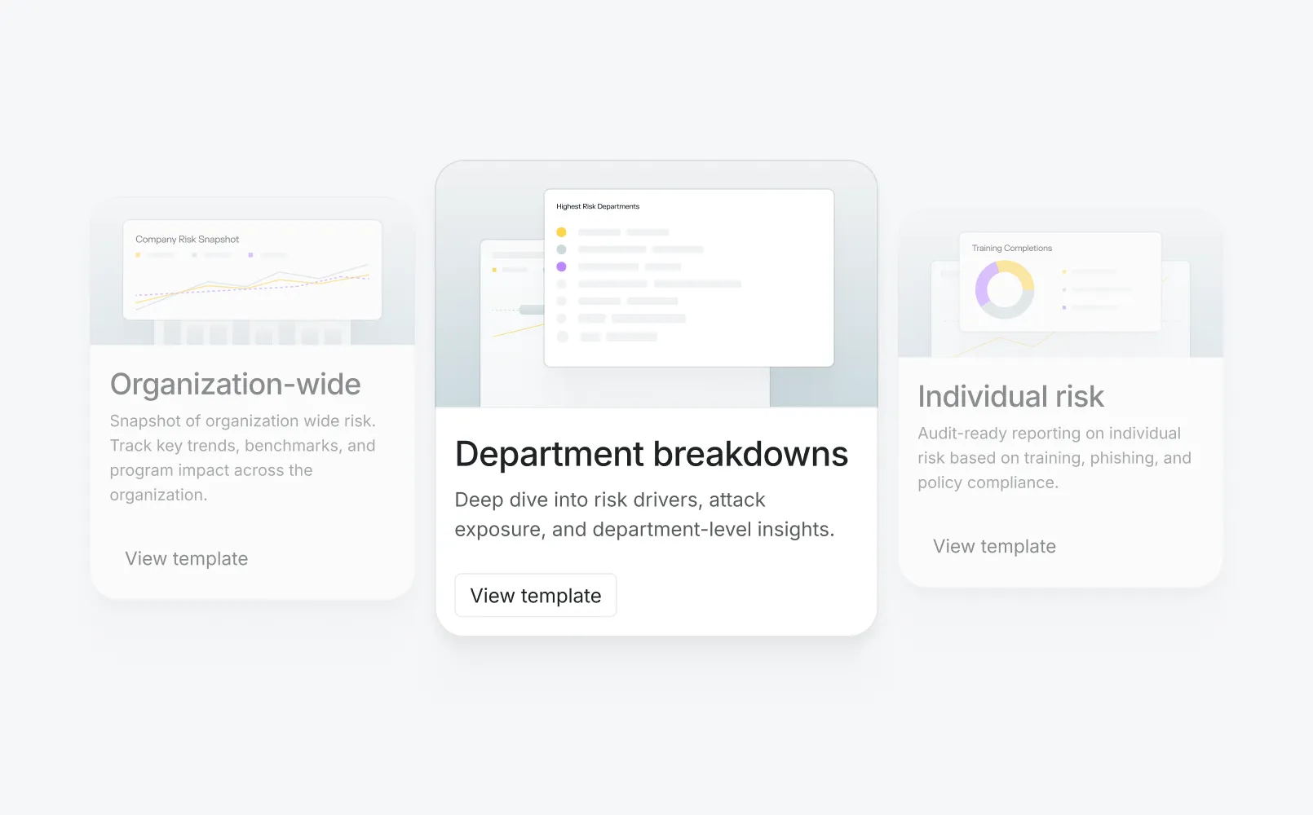Select View template on Individual risk card
The height and width of the screenshot is (815, 1313).
(x=994, y=547)
